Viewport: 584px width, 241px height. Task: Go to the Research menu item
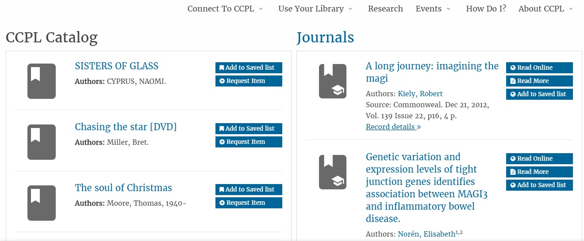coord(385,9)
